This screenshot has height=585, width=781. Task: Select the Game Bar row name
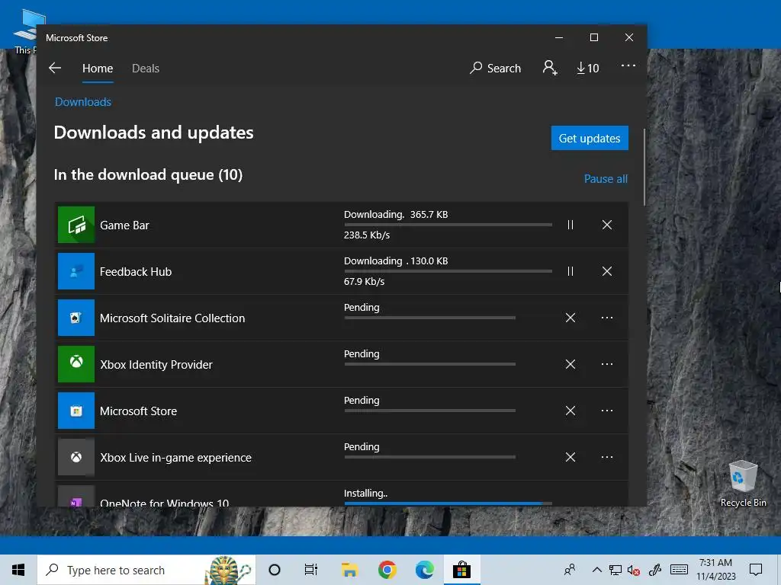pos(124,225)
